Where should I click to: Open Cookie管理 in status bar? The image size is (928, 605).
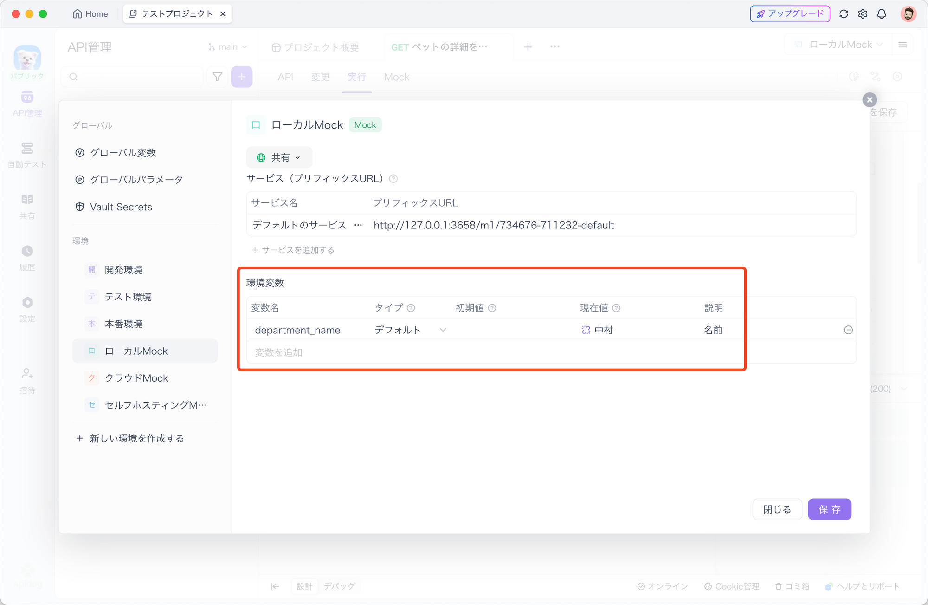[732, 586]
